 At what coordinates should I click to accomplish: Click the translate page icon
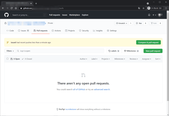pos(139,8)
